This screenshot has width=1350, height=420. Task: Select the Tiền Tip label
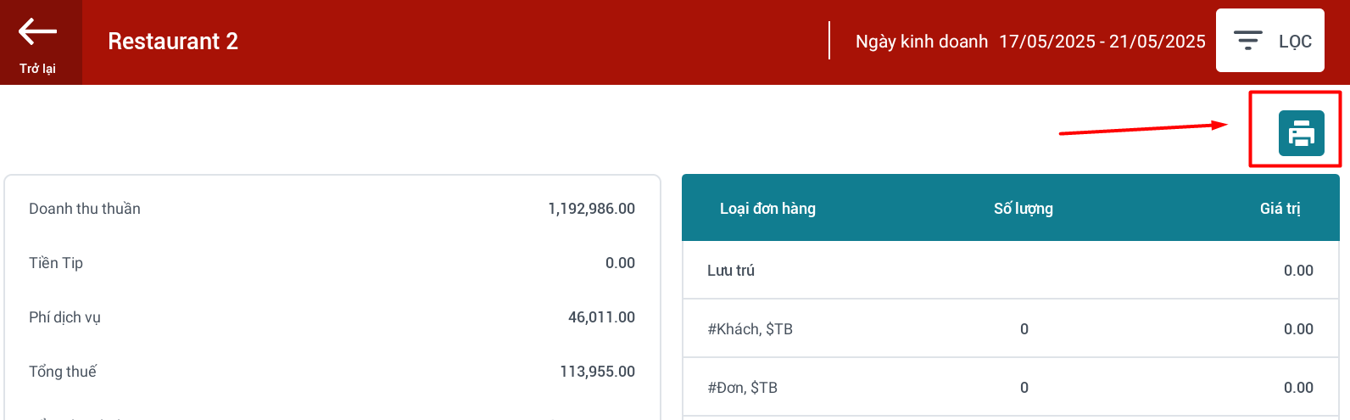click(x=56, y=263)
